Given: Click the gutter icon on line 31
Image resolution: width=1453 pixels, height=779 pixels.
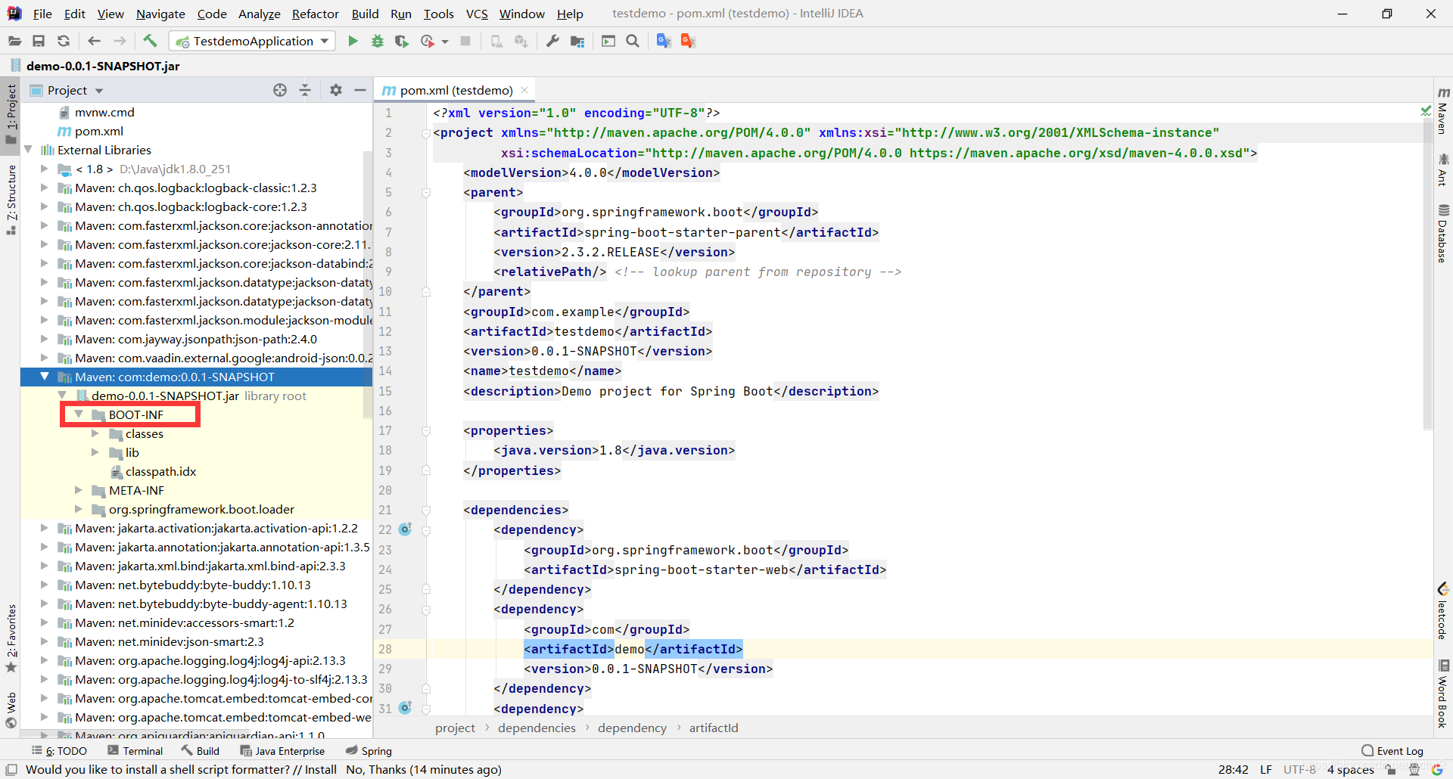Looking at the screenshot, I should pyautogui.click(x=405, y=708).
